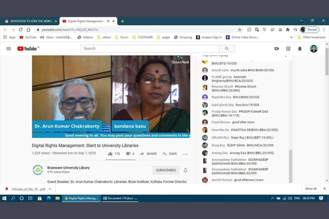Open more actions ellipsis under video
This screenshot has height=219, width=329.
185,154
